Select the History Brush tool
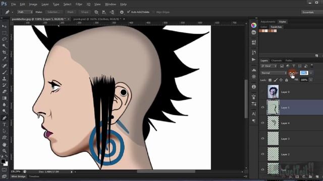The width and height of the screenshot is (323, 181). pyautogui.click(x=5, y=85)
